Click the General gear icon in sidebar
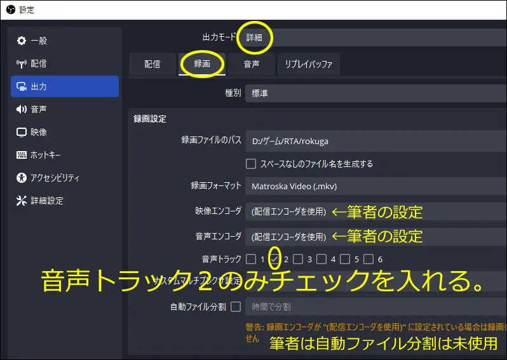This screenshot has height=360, width=507. [x=22, y=41]
